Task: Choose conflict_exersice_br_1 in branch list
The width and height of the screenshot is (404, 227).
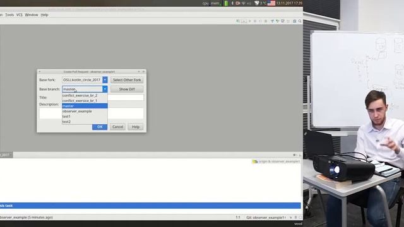Action: tap(85, 101)
